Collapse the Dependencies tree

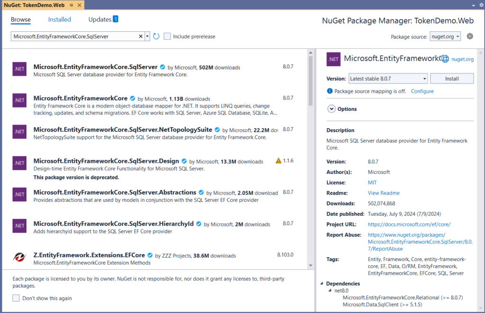click(322, 283)
